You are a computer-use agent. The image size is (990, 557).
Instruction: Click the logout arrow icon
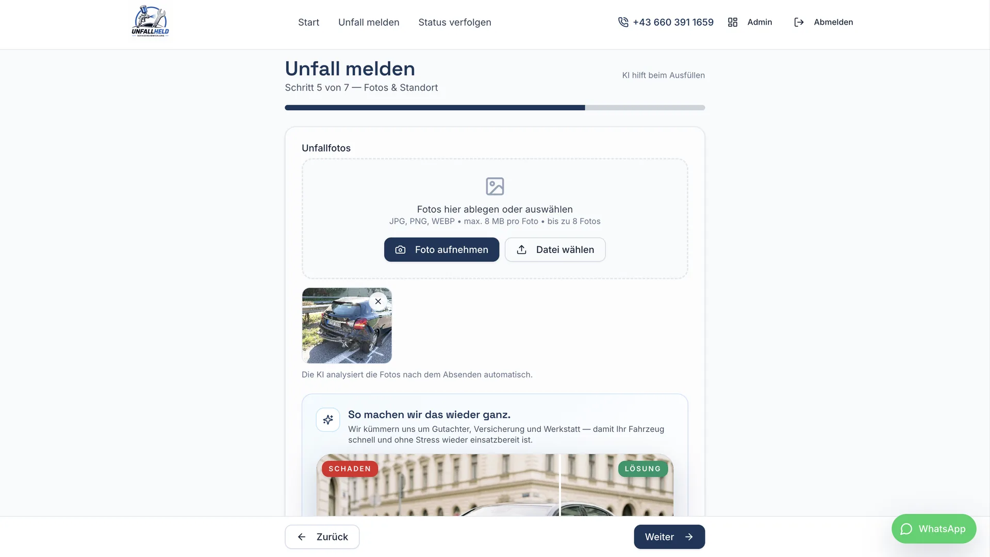pos(799,22)
